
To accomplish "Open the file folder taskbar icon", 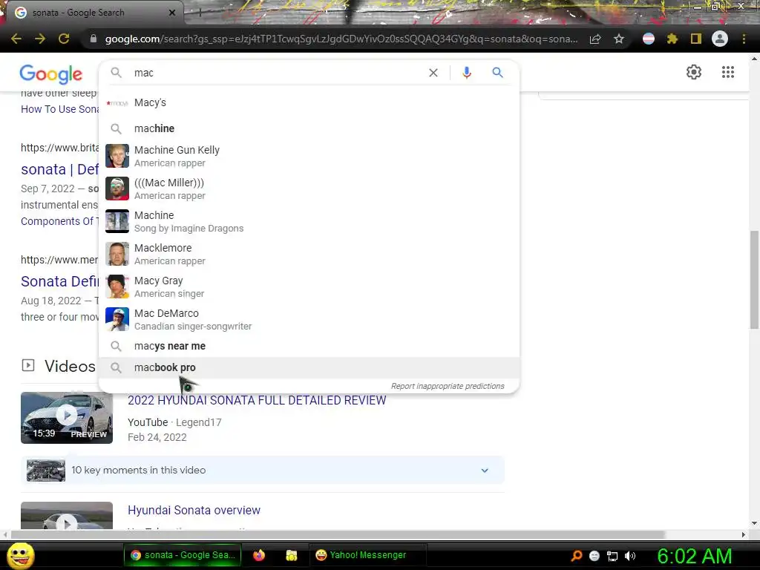I will coord(291,555).
